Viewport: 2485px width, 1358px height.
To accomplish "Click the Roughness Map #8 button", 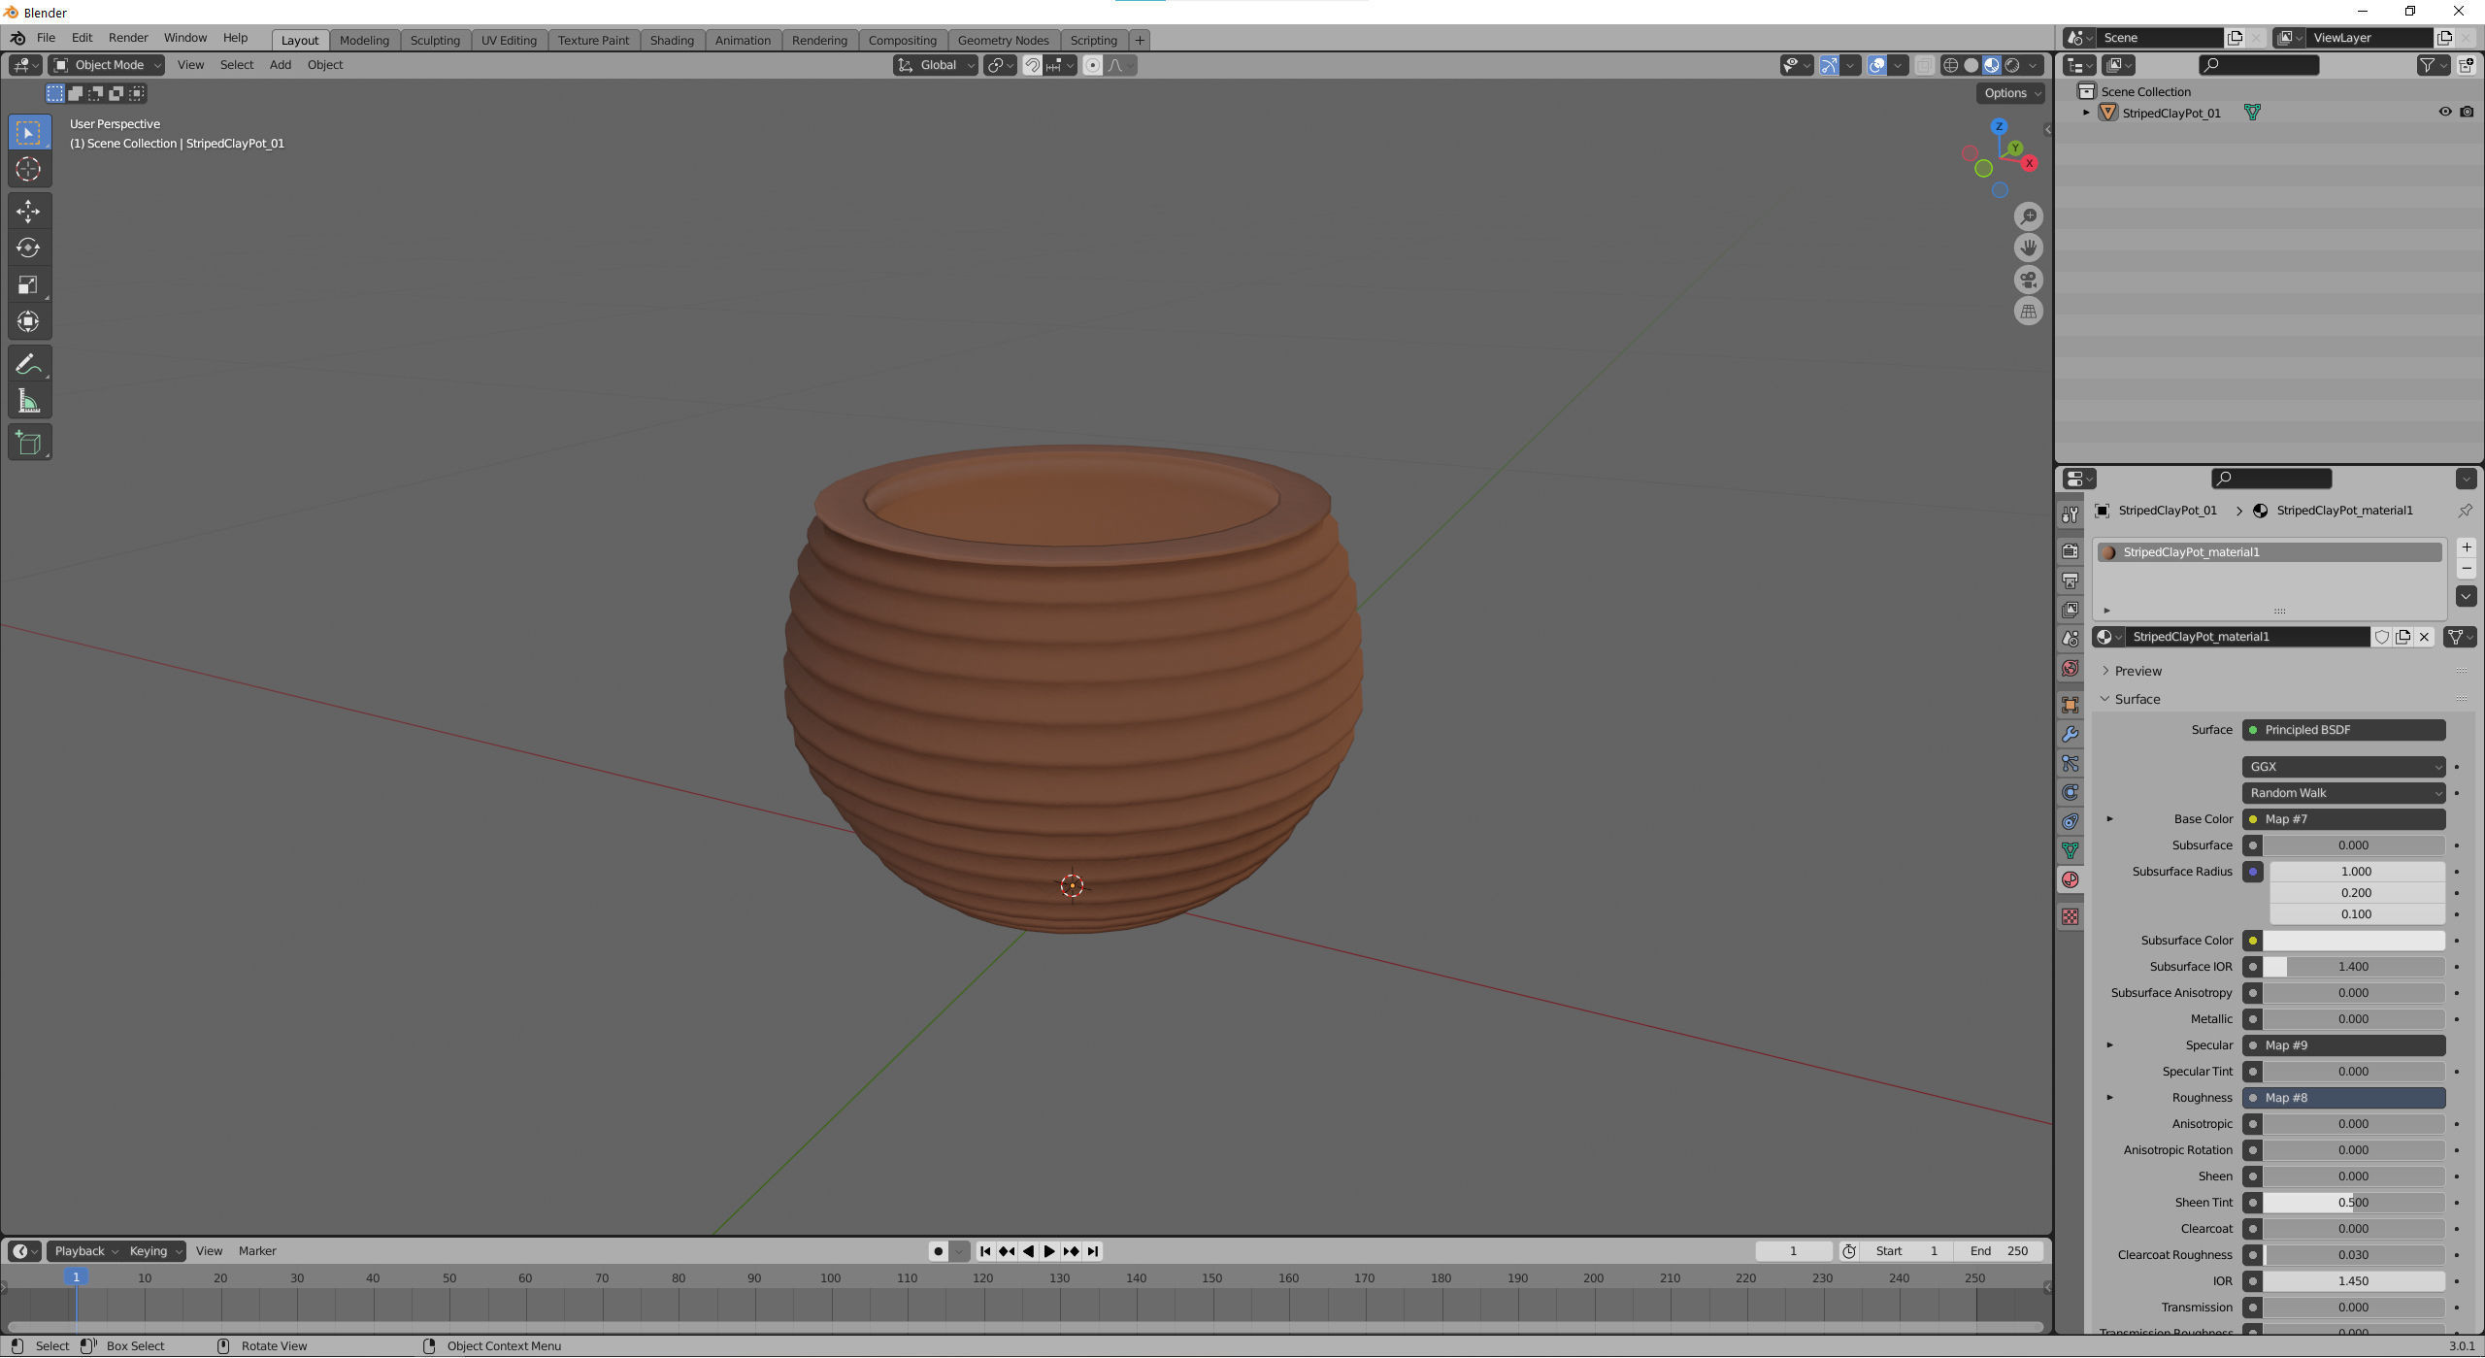I will [x=2343, y=1098].
